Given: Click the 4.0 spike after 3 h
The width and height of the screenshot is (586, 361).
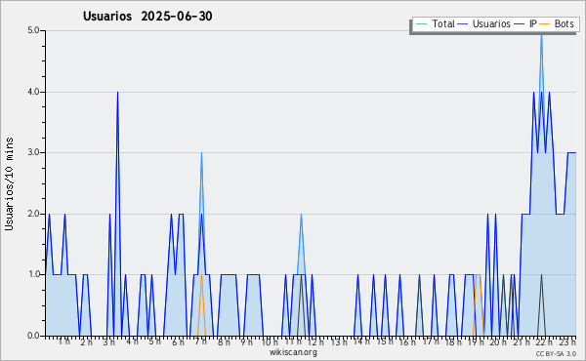Looking at the screenshot, I should 117,94.
